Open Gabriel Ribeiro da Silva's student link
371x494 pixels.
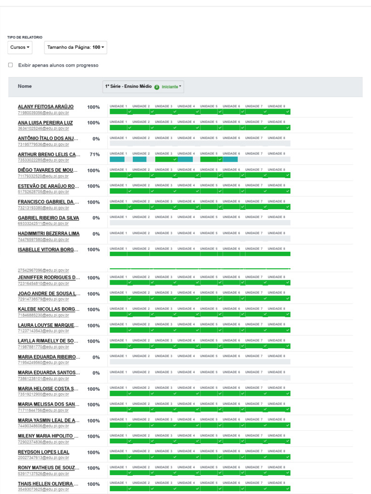pos(48,218)
